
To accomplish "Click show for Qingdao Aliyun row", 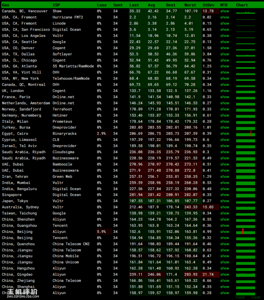I will tap(225, 274).
